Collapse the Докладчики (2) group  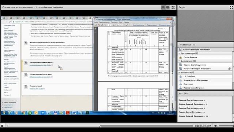tap(179, 61)
